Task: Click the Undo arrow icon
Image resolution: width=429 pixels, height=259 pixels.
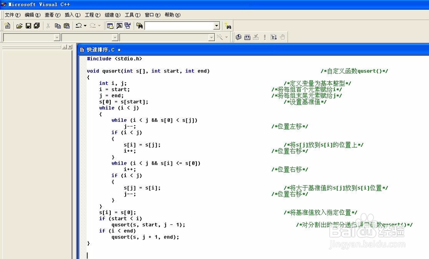Action: coord(79,26)
